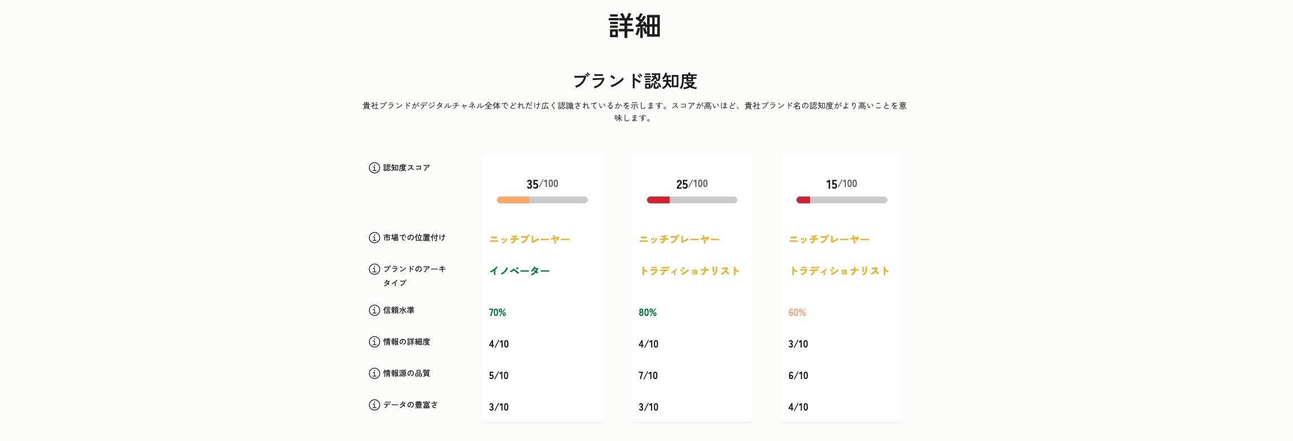Click the info icon beside 認知度スコア
This screenshot has width=1293, height=441.
point(374,168)
